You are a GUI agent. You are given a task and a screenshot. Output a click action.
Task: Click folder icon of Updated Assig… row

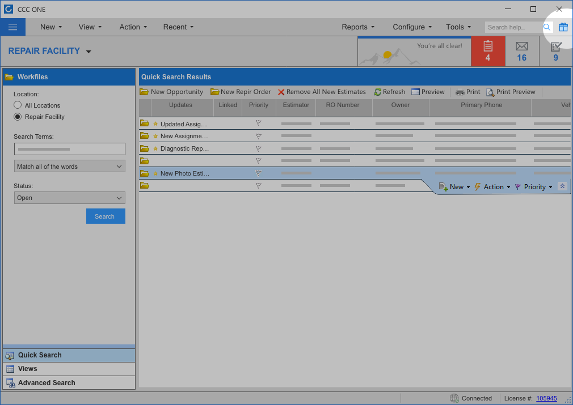click(x=145, y=123)
